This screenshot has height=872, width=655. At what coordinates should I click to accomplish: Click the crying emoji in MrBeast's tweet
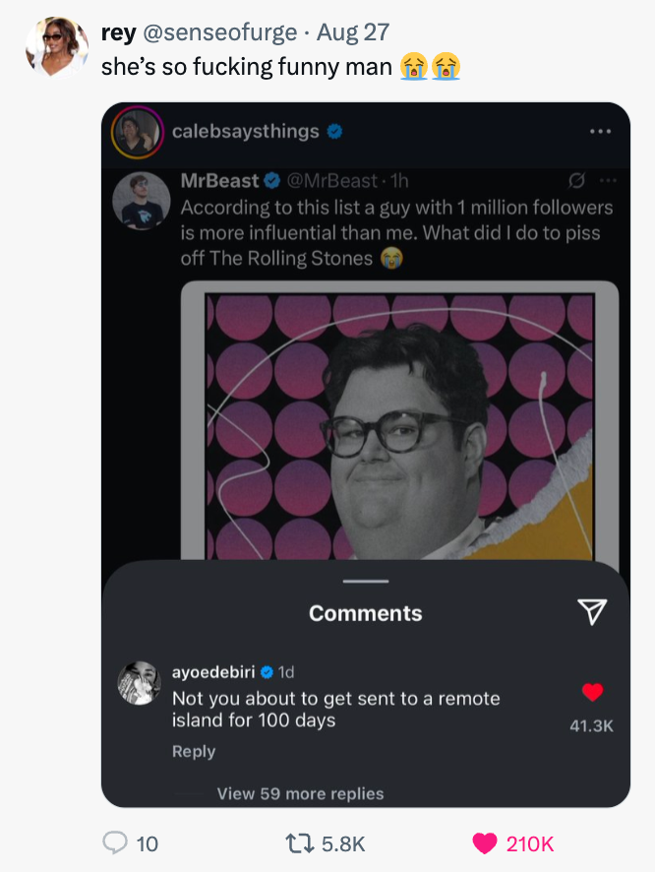coord(391,259)
